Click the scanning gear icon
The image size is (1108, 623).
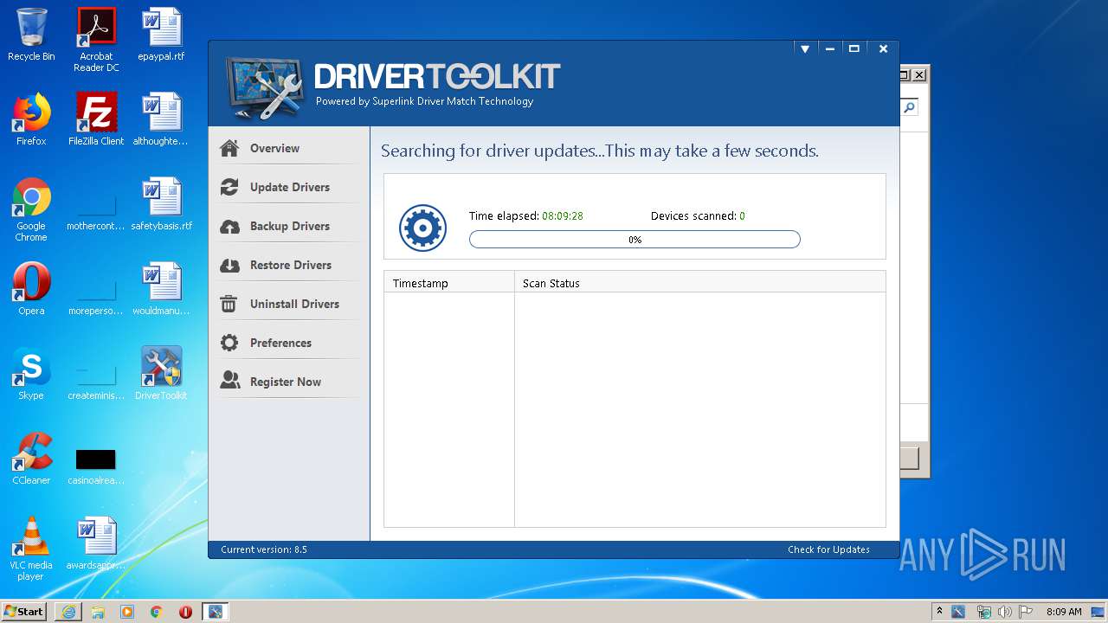click(422, 228)
